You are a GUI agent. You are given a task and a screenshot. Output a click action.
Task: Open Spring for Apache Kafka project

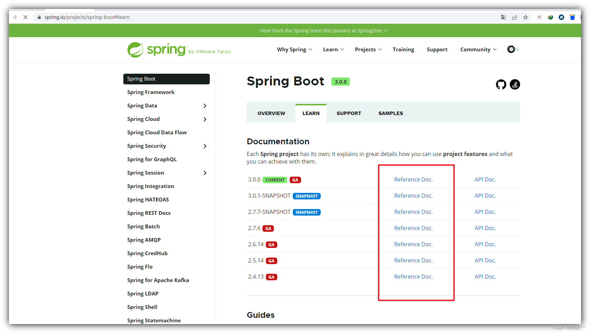click(x=158, y=280)
